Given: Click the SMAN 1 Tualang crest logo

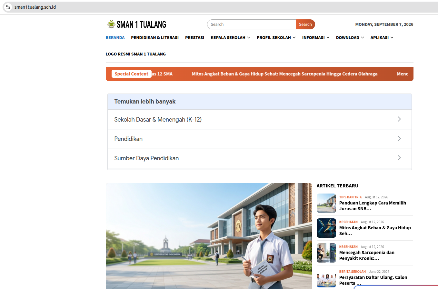Looking at the screenshot, I should click(x=111, y=24).
